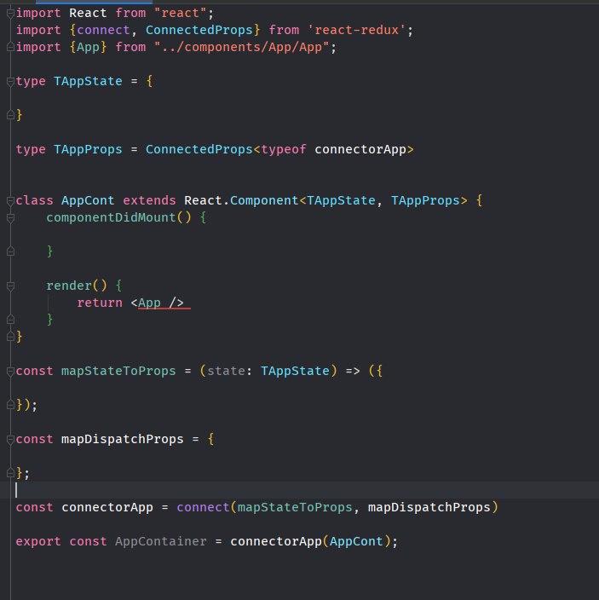Click the 'return' keyword
The width and height of the screenshot is (599, 600).
point(100,303)
